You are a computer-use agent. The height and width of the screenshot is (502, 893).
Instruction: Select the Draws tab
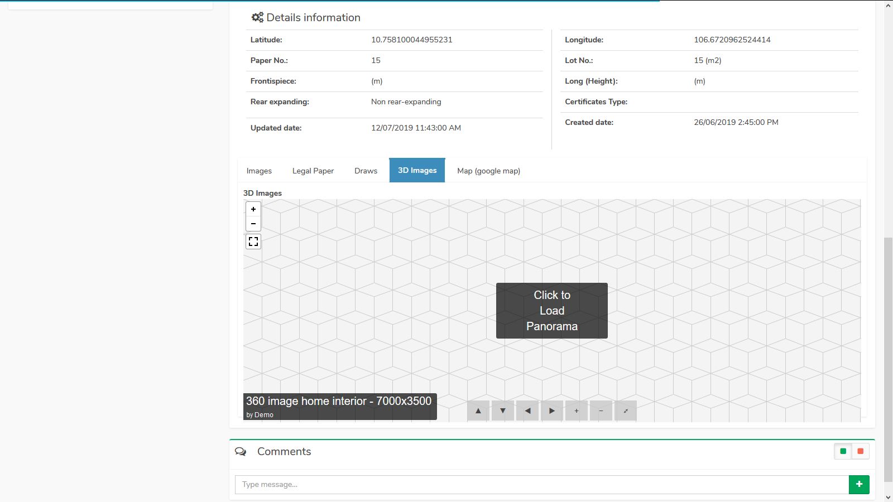[x=366, y=171]
